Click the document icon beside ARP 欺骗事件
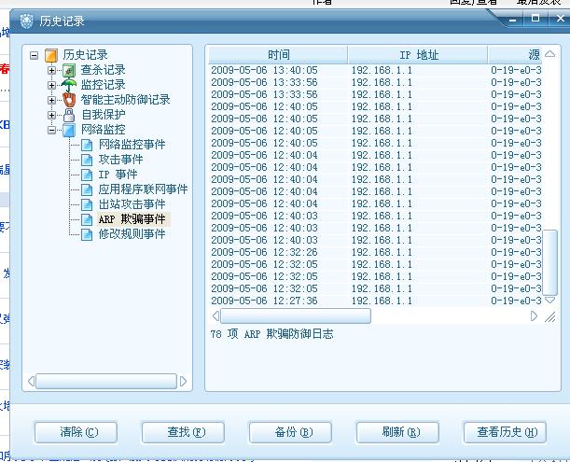 (87, 219)
